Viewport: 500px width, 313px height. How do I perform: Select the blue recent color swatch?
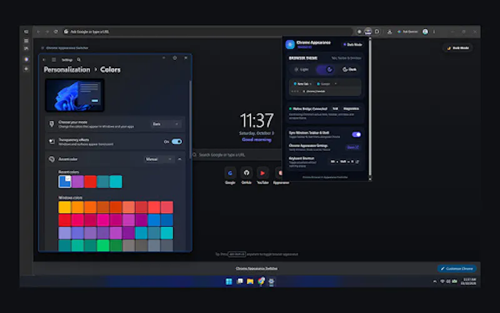click(x=65, y=182)
